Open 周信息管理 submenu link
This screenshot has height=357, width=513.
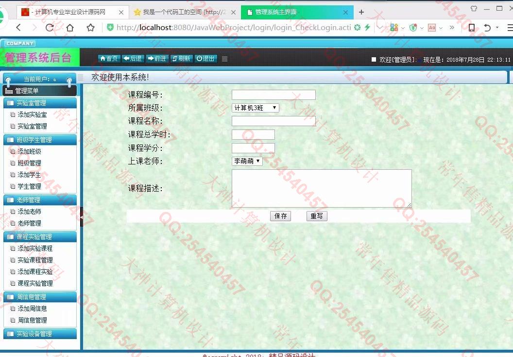(x=32, y=321)
